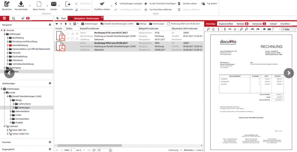297x152 pixels.
Task: Select the pan hand tool in preview
Action: click(x=213, y=29)
